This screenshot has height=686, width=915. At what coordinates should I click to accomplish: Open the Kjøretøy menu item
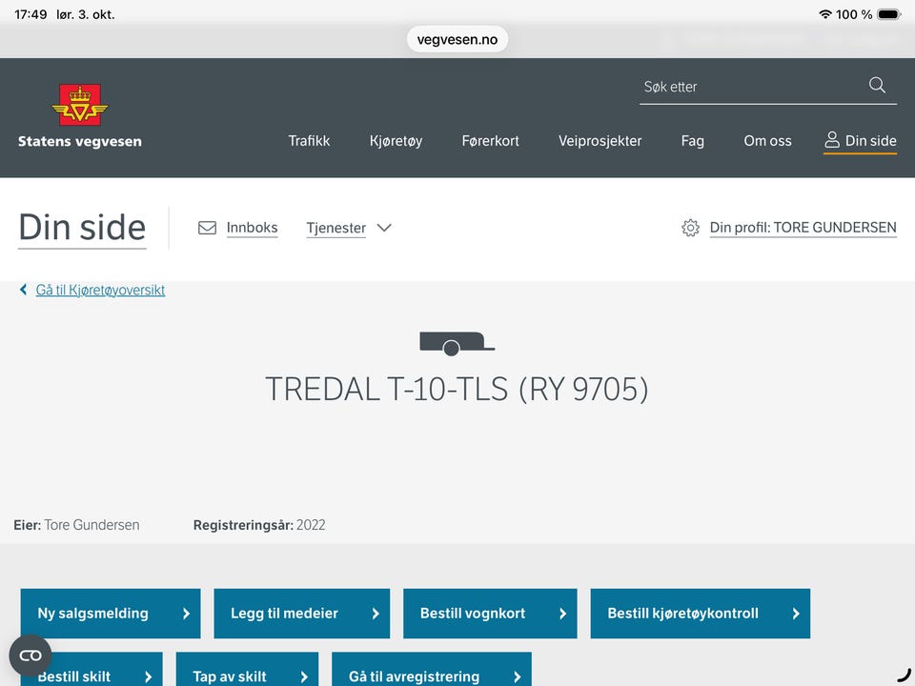click(396, 141)
